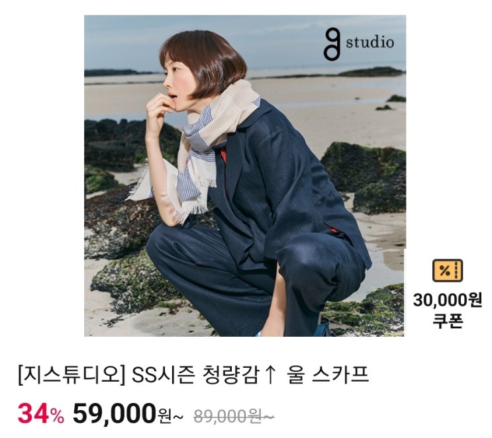The width and height of the screenshot is (492, 438).
Task: Click the model's bobbed hair
Action: (x=205, y=63)
